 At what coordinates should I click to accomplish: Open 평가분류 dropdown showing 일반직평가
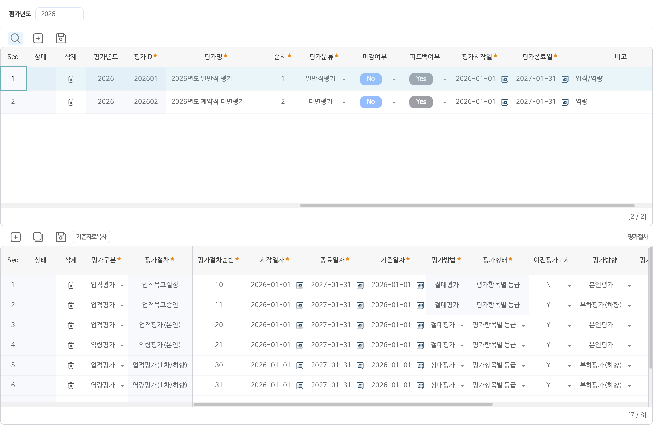pos(344,79)
